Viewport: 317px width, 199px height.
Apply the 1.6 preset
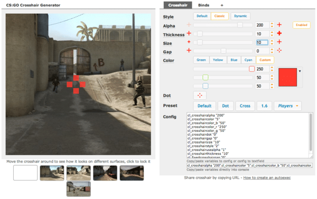pyautogui.click(x=264, y=106)
